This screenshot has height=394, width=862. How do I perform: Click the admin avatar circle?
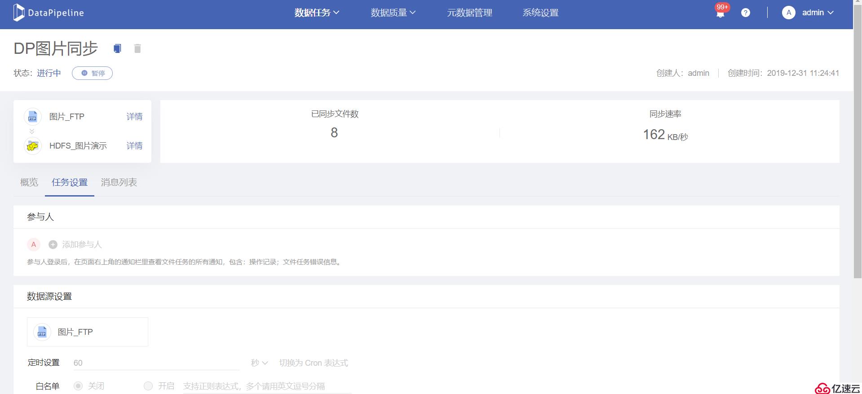(789, 13)
